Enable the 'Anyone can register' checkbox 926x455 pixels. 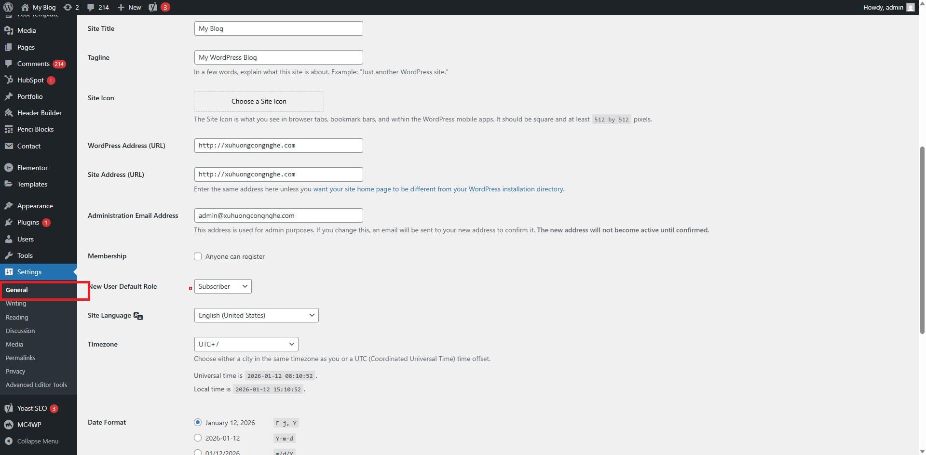[x=198, y=256]
